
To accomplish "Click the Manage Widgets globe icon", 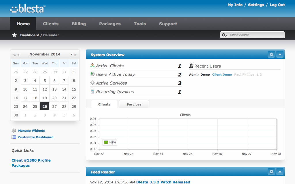I will pos(14,131).
